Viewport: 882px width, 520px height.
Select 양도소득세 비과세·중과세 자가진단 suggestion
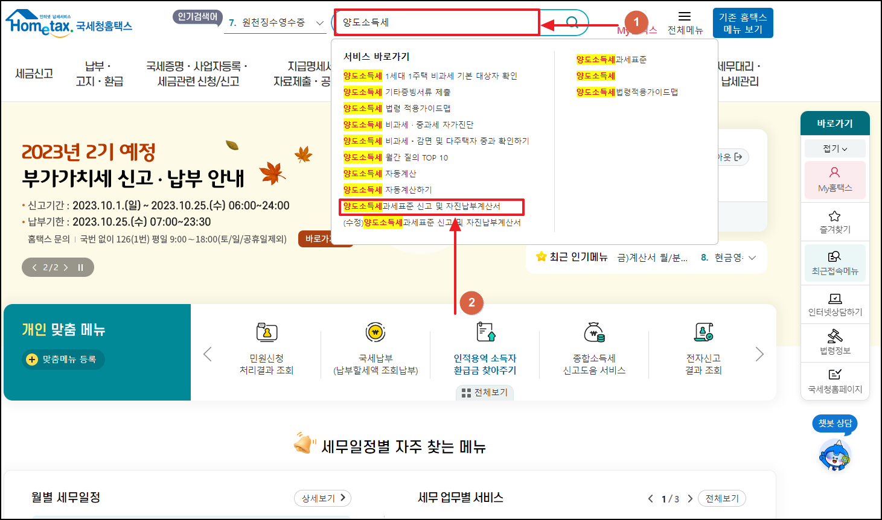[409, 125]
